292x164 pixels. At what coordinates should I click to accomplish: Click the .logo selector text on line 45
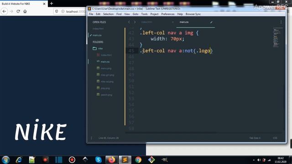(203, 51)
